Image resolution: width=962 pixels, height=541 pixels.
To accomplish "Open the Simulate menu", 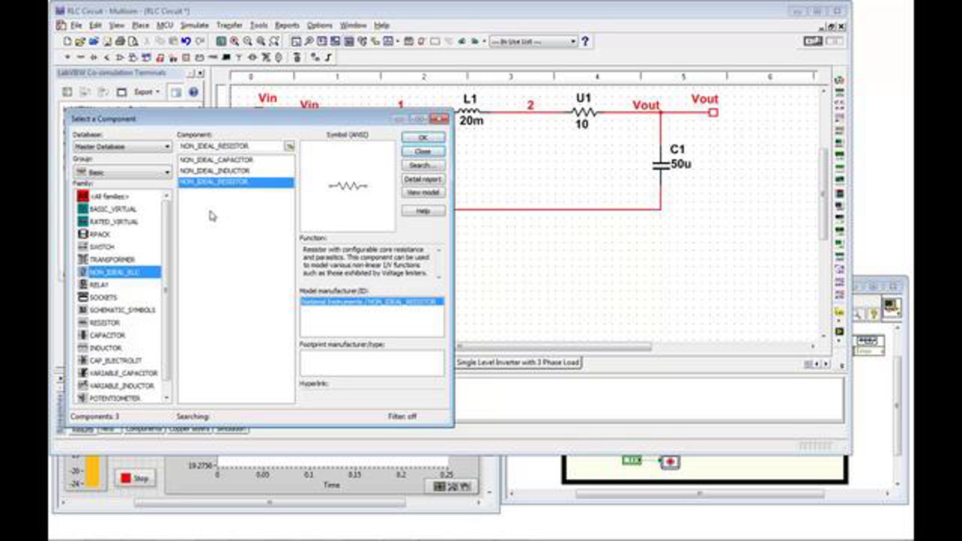I will coord(194,26).
